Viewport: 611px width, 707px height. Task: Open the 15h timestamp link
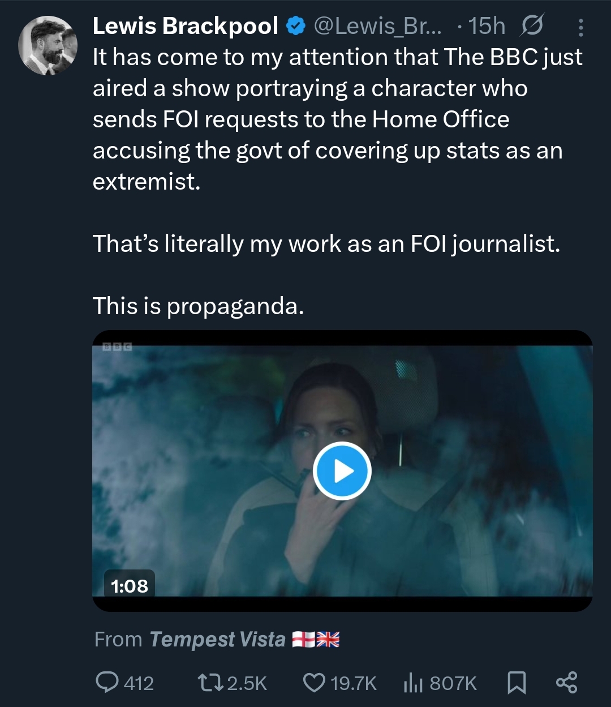(x=486, y=26)
